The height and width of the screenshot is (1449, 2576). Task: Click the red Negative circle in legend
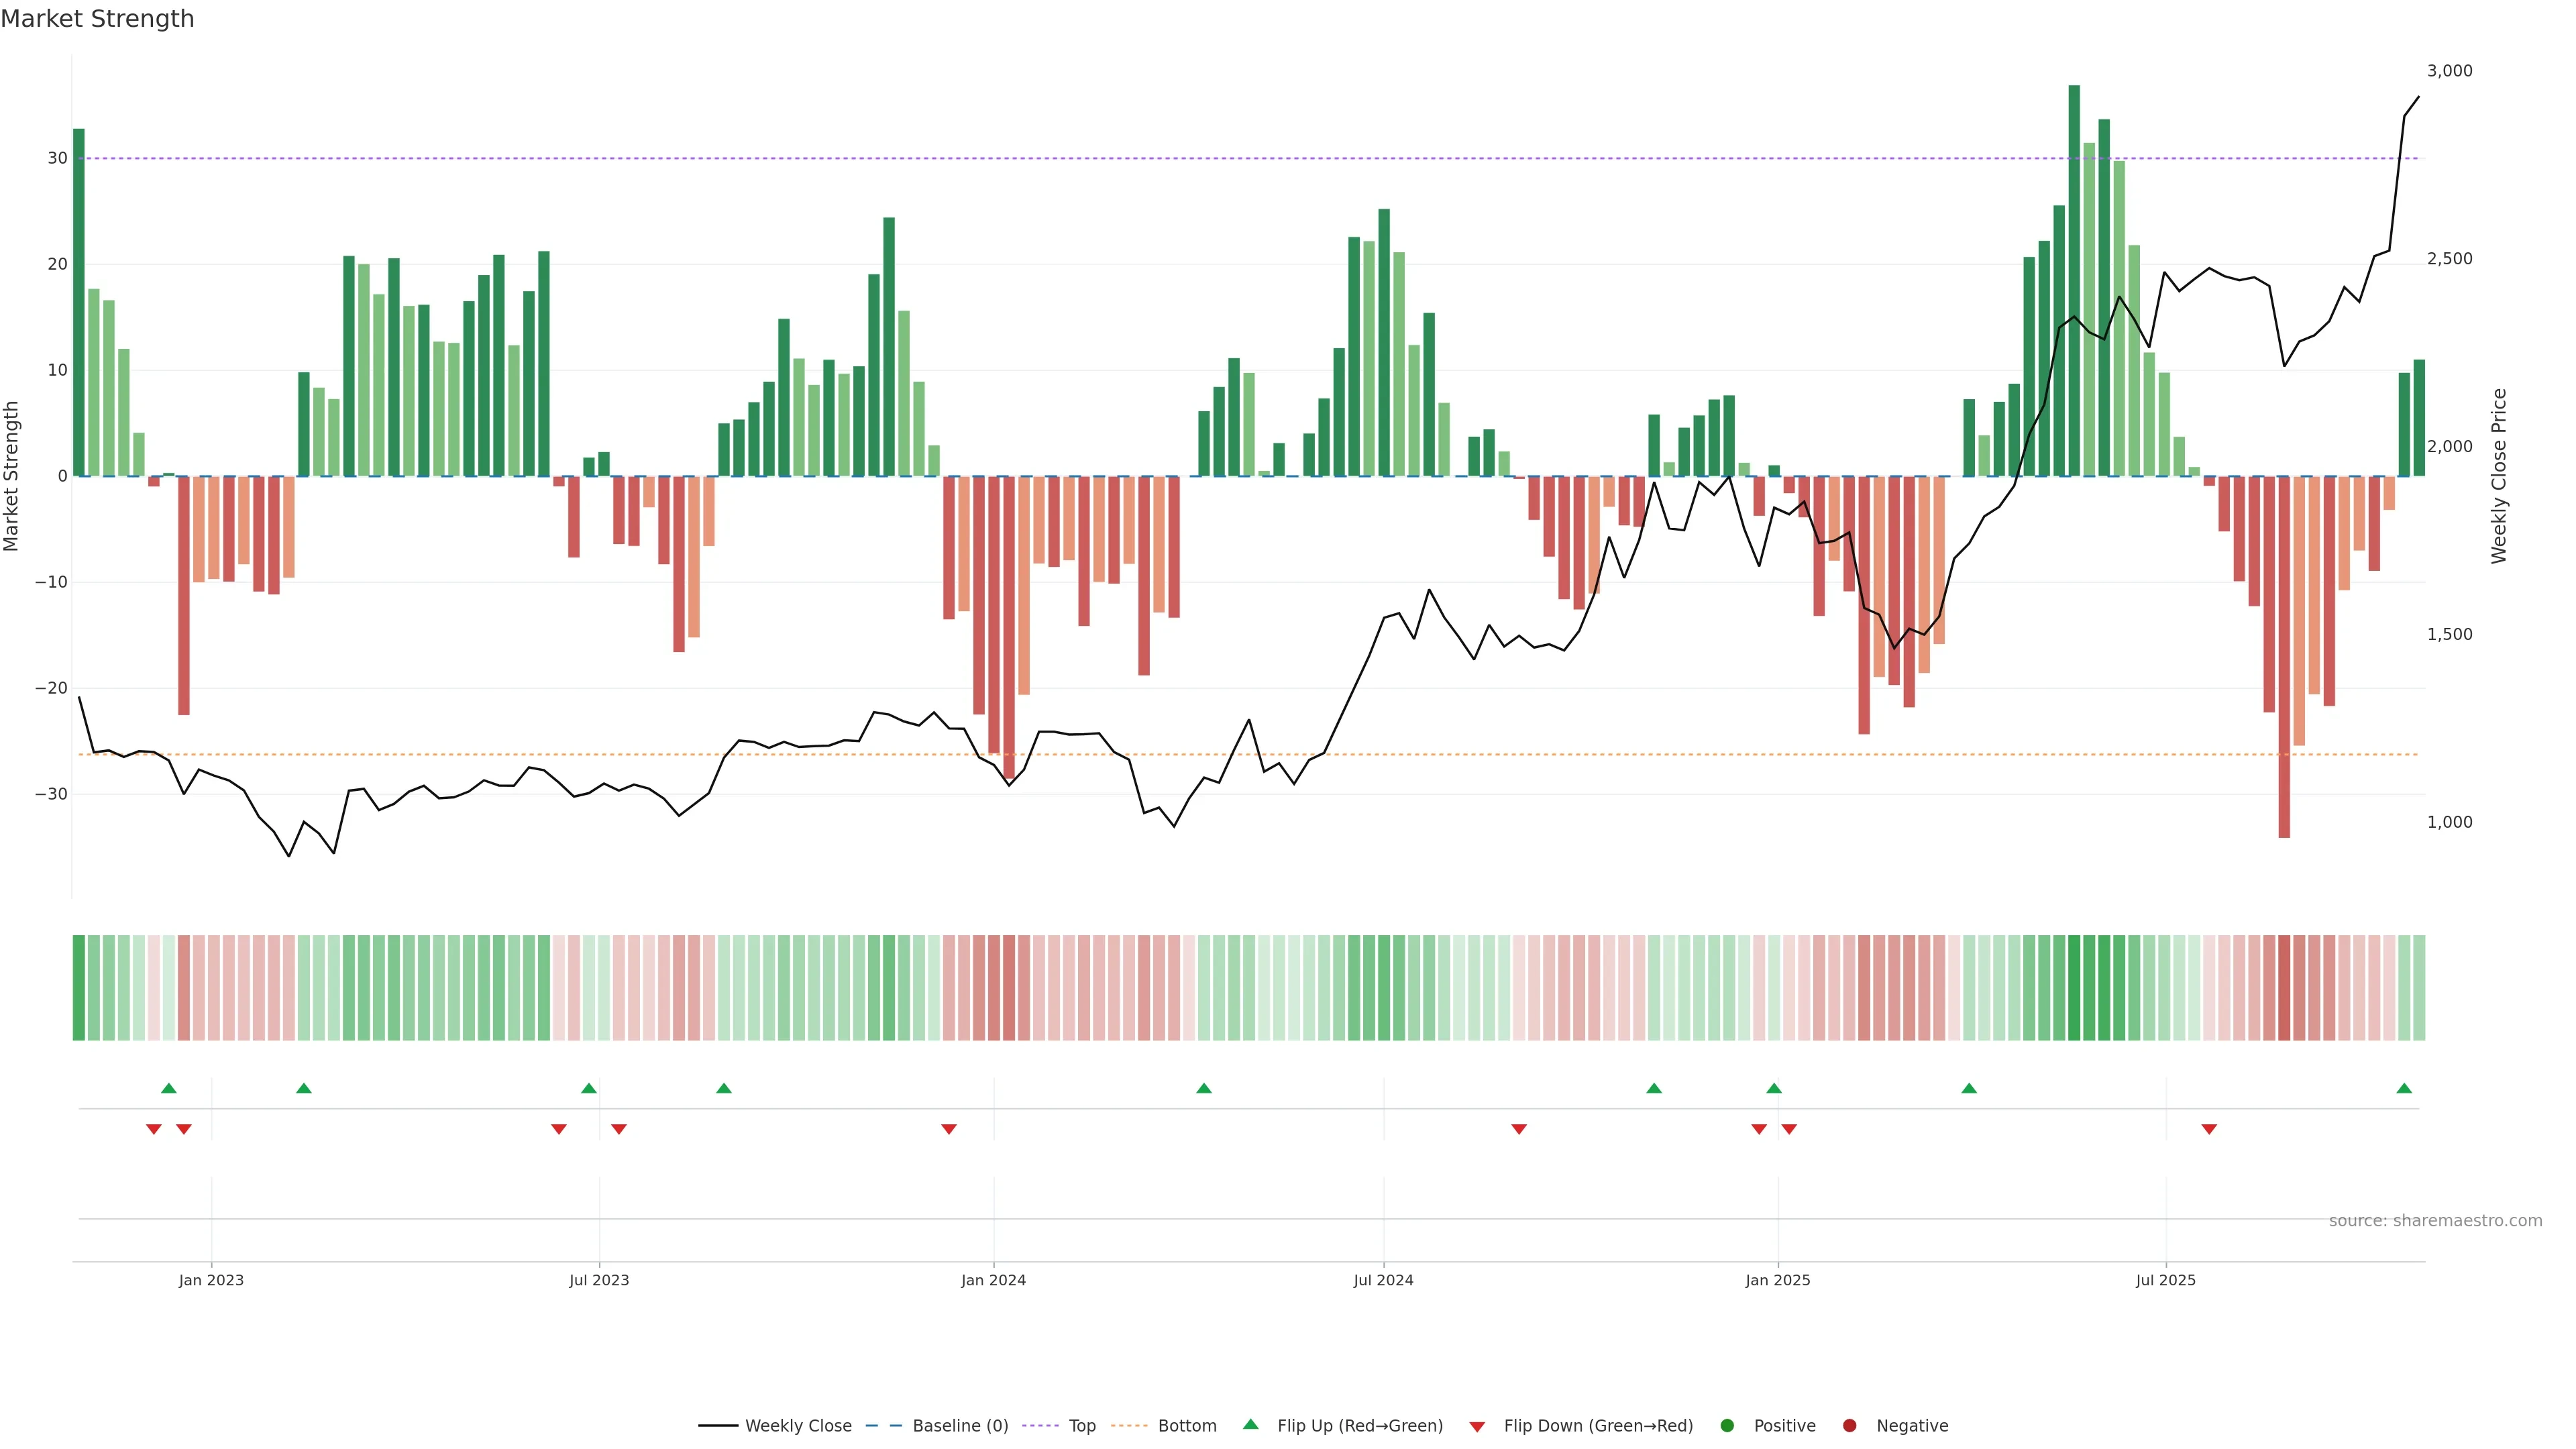[x=1849, y=1426]
